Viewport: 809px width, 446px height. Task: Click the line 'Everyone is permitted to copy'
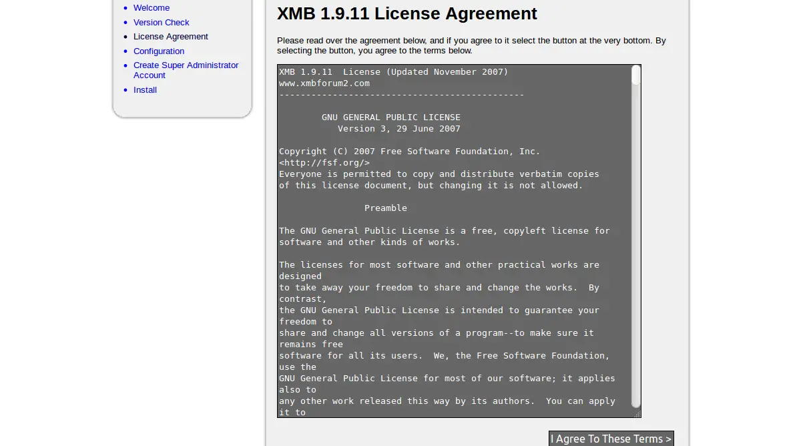pos(439,174)
